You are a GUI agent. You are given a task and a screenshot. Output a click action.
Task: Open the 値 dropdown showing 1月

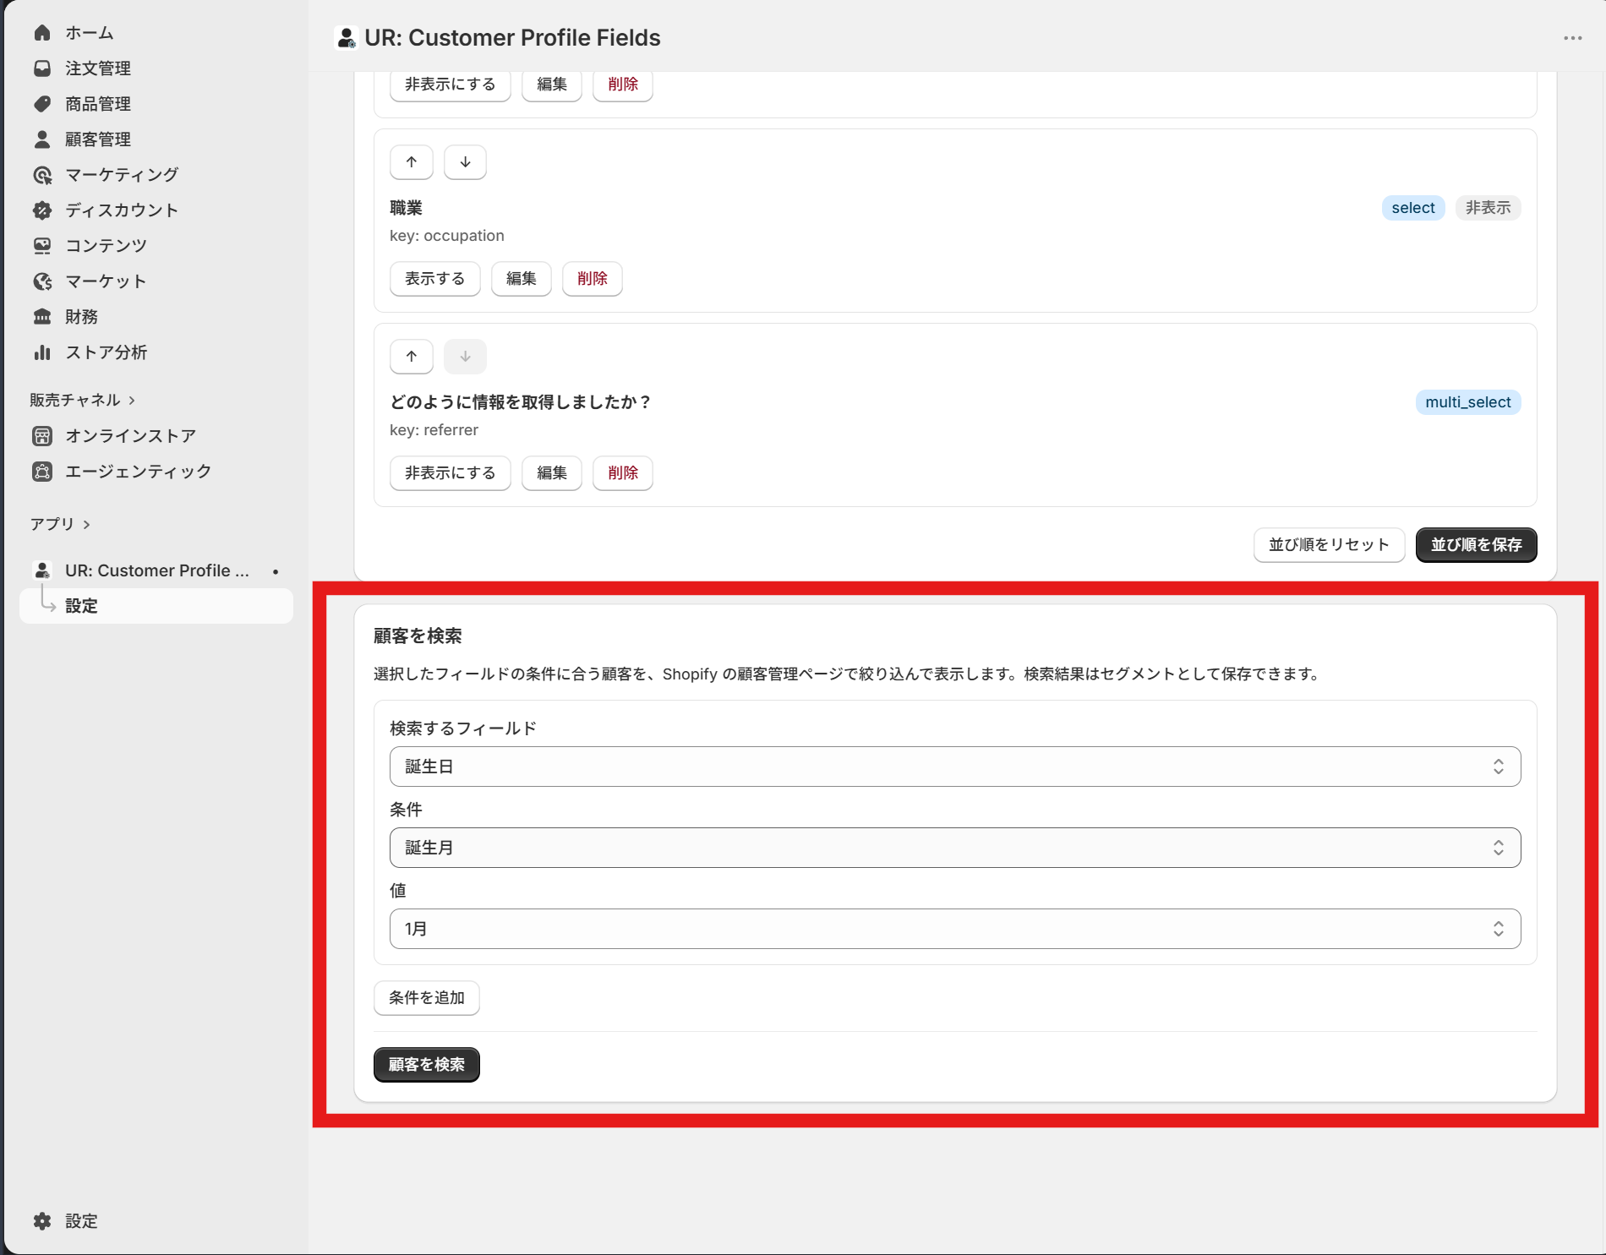pyautogui.click(x=955, y=929)
